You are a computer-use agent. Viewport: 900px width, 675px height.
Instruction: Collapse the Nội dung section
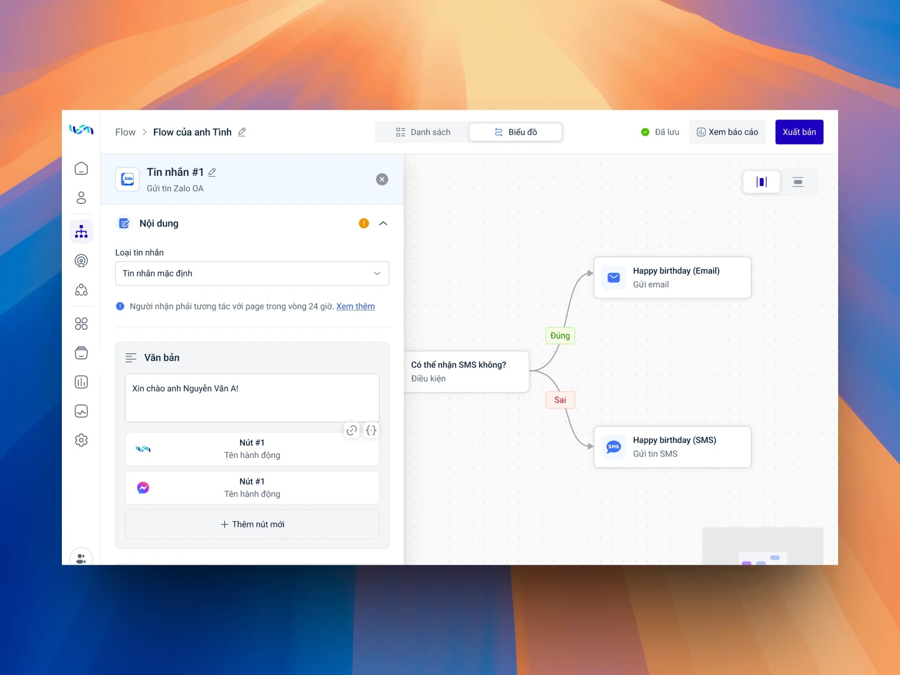pos(383,224)
